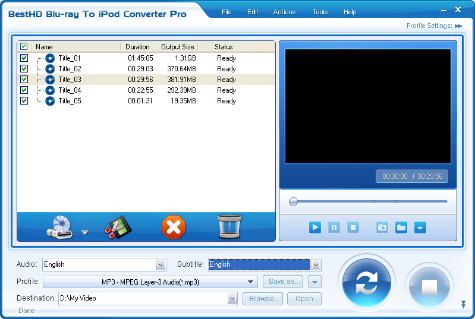The image size is (475, 319).
Task: Uncheck the Title_01 checkbox
Action: pos(24,58)
